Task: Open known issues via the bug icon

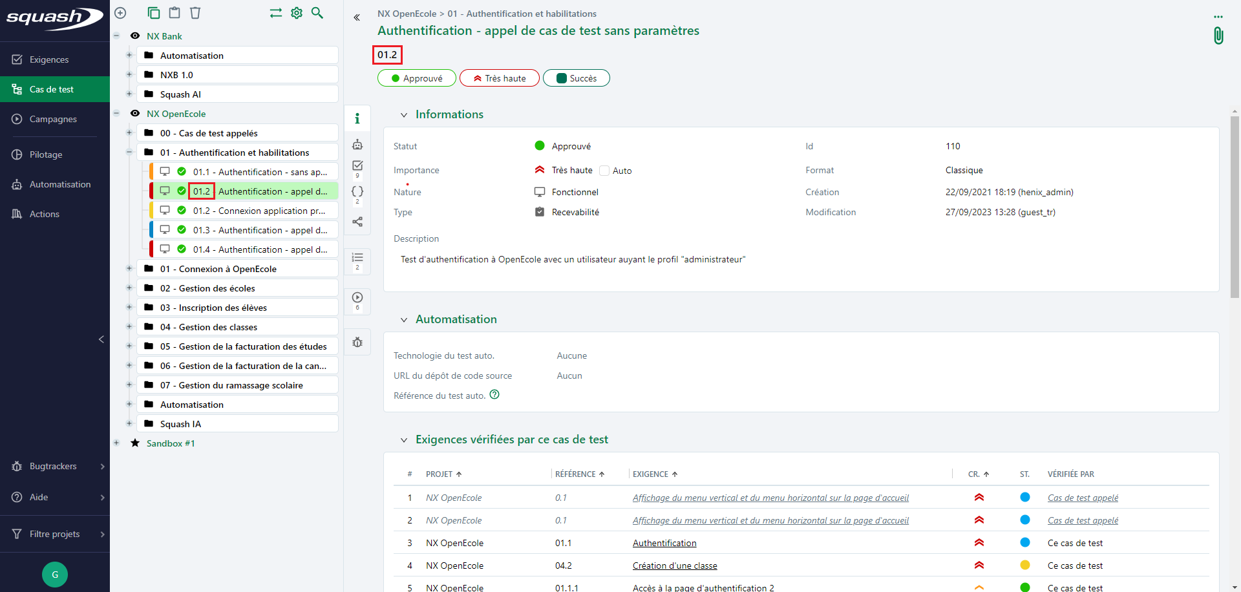Action: (357, 342)
